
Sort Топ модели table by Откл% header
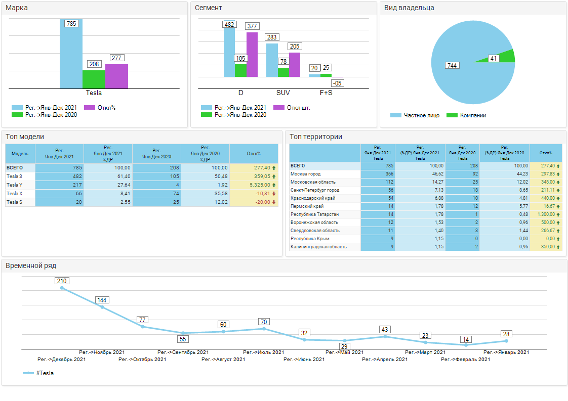254,154
